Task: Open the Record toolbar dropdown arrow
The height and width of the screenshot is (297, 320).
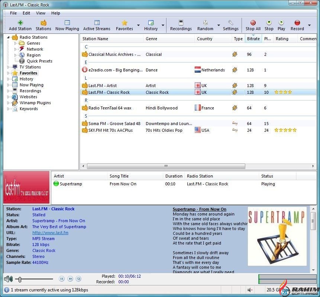Action: 309,25
